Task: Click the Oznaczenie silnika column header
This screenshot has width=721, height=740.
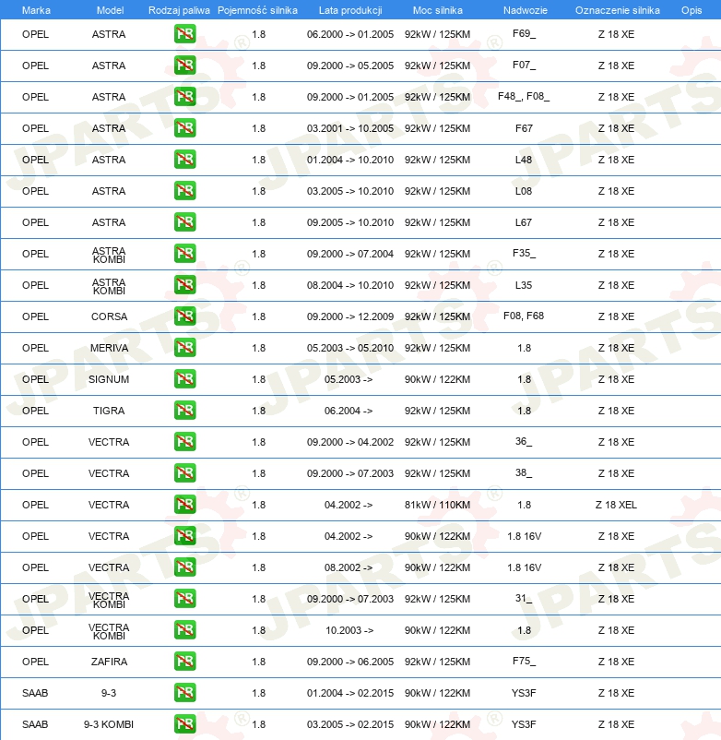Action: [x=617, y=10]
